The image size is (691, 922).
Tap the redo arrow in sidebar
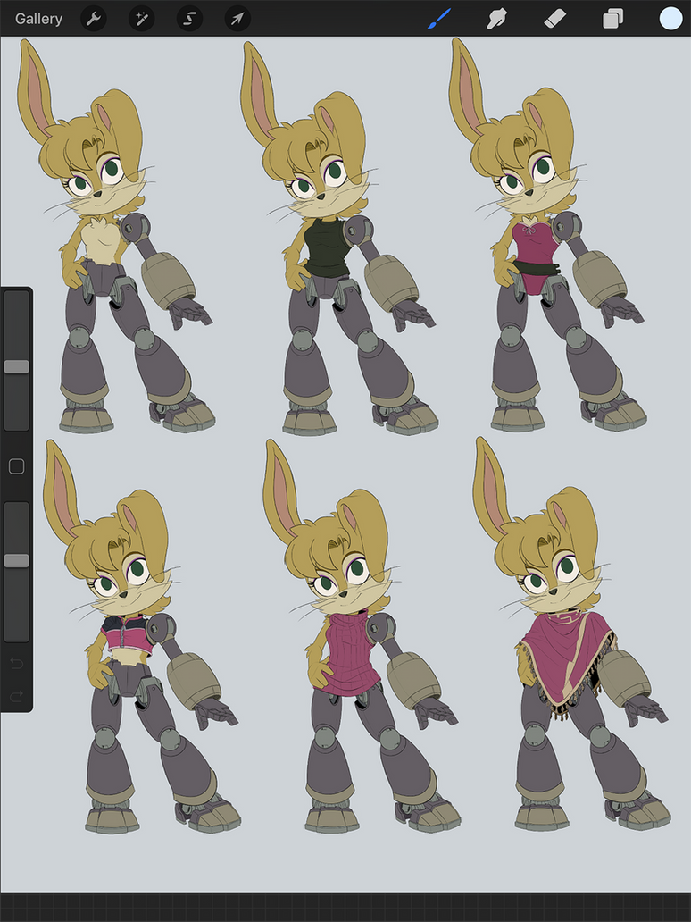(x=16, y=697)
